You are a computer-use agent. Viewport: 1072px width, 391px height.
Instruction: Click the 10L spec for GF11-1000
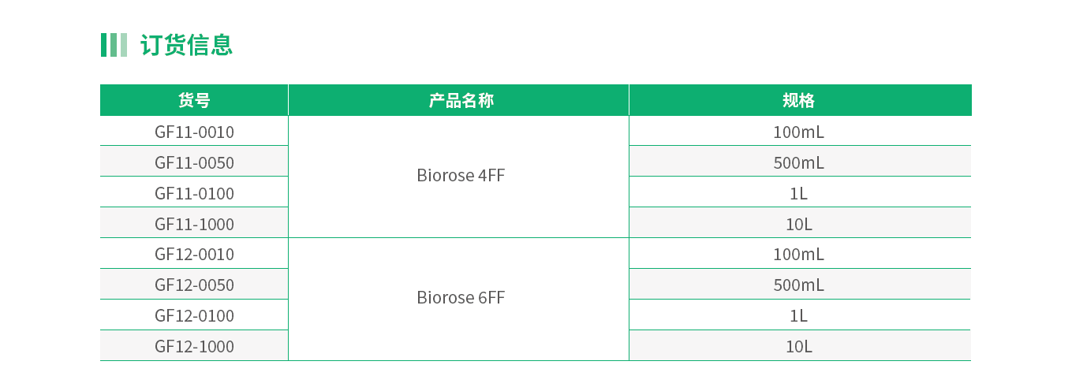coord(800,224)
